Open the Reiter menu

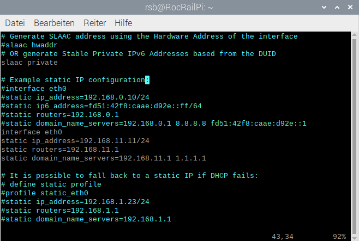(94, 23)
